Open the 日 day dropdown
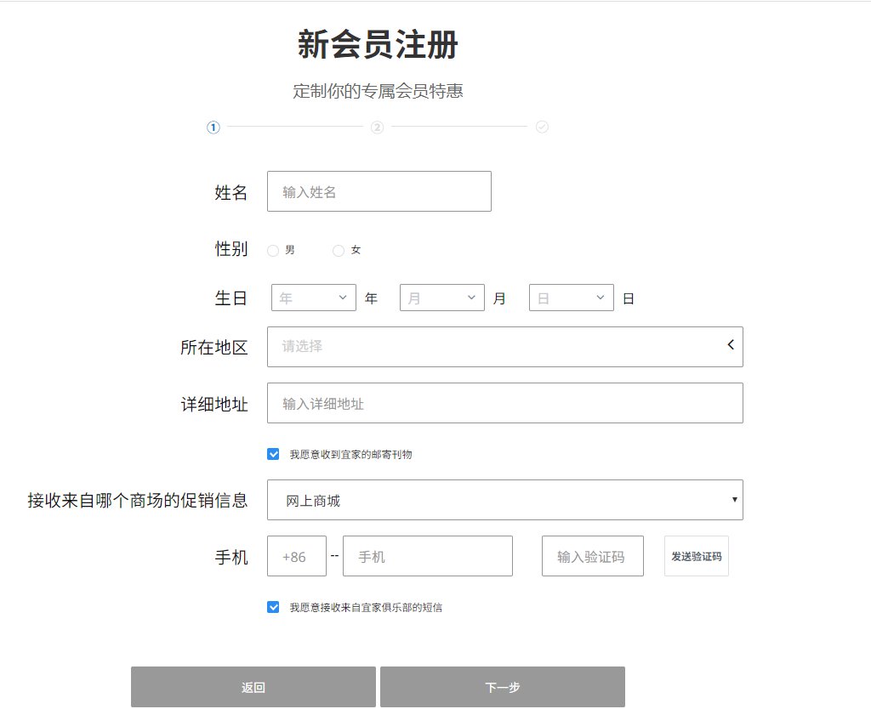The height and width of the screenshot is (709, 871). (x=571, y=298)
